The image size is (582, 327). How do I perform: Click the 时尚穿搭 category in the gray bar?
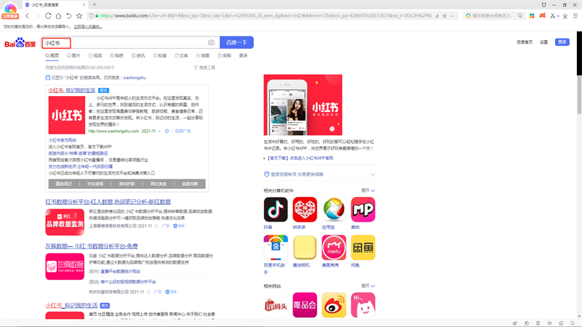click(95, 184)
